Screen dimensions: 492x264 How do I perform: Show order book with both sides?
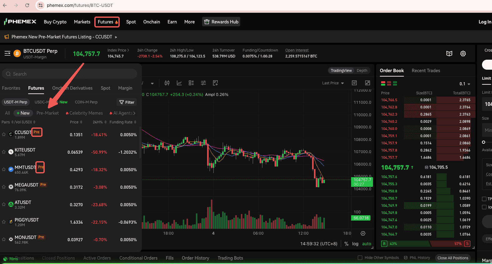coord(383,83)
